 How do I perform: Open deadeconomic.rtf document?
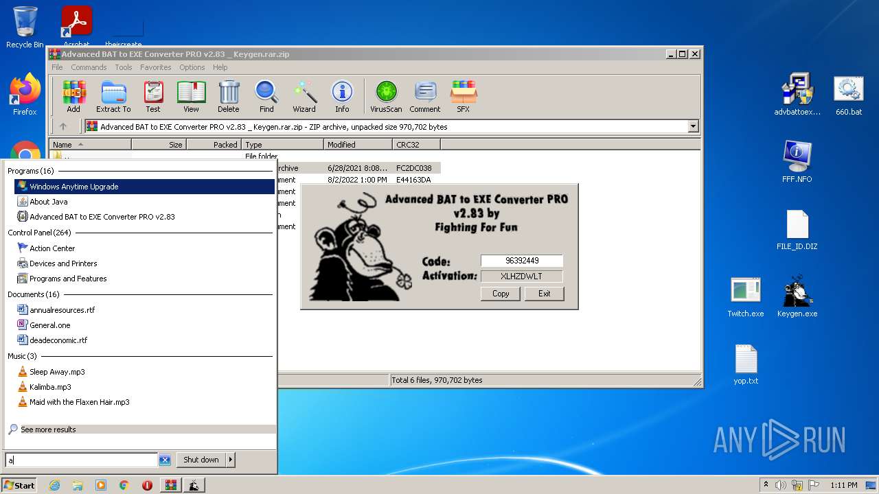pos(144,340)
